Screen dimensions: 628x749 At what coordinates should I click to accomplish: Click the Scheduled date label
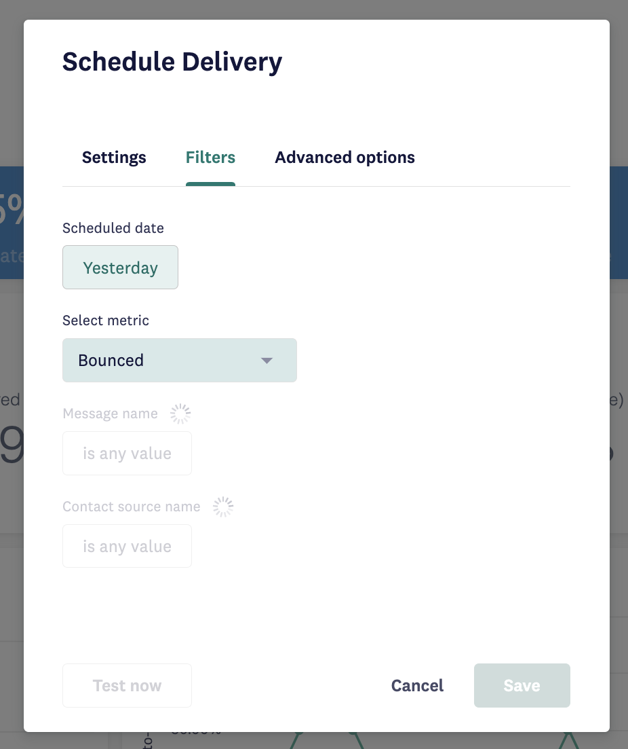coord(113,228)
